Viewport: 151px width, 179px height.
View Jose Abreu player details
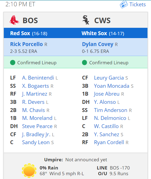point(107,94)
